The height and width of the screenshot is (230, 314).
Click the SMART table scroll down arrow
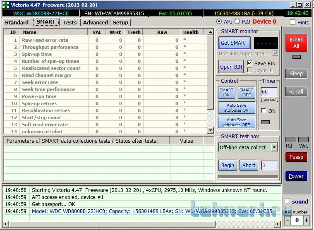[x=210, y=131]
